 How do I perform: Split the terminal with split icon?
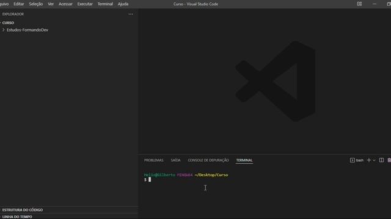pos(381,160)
